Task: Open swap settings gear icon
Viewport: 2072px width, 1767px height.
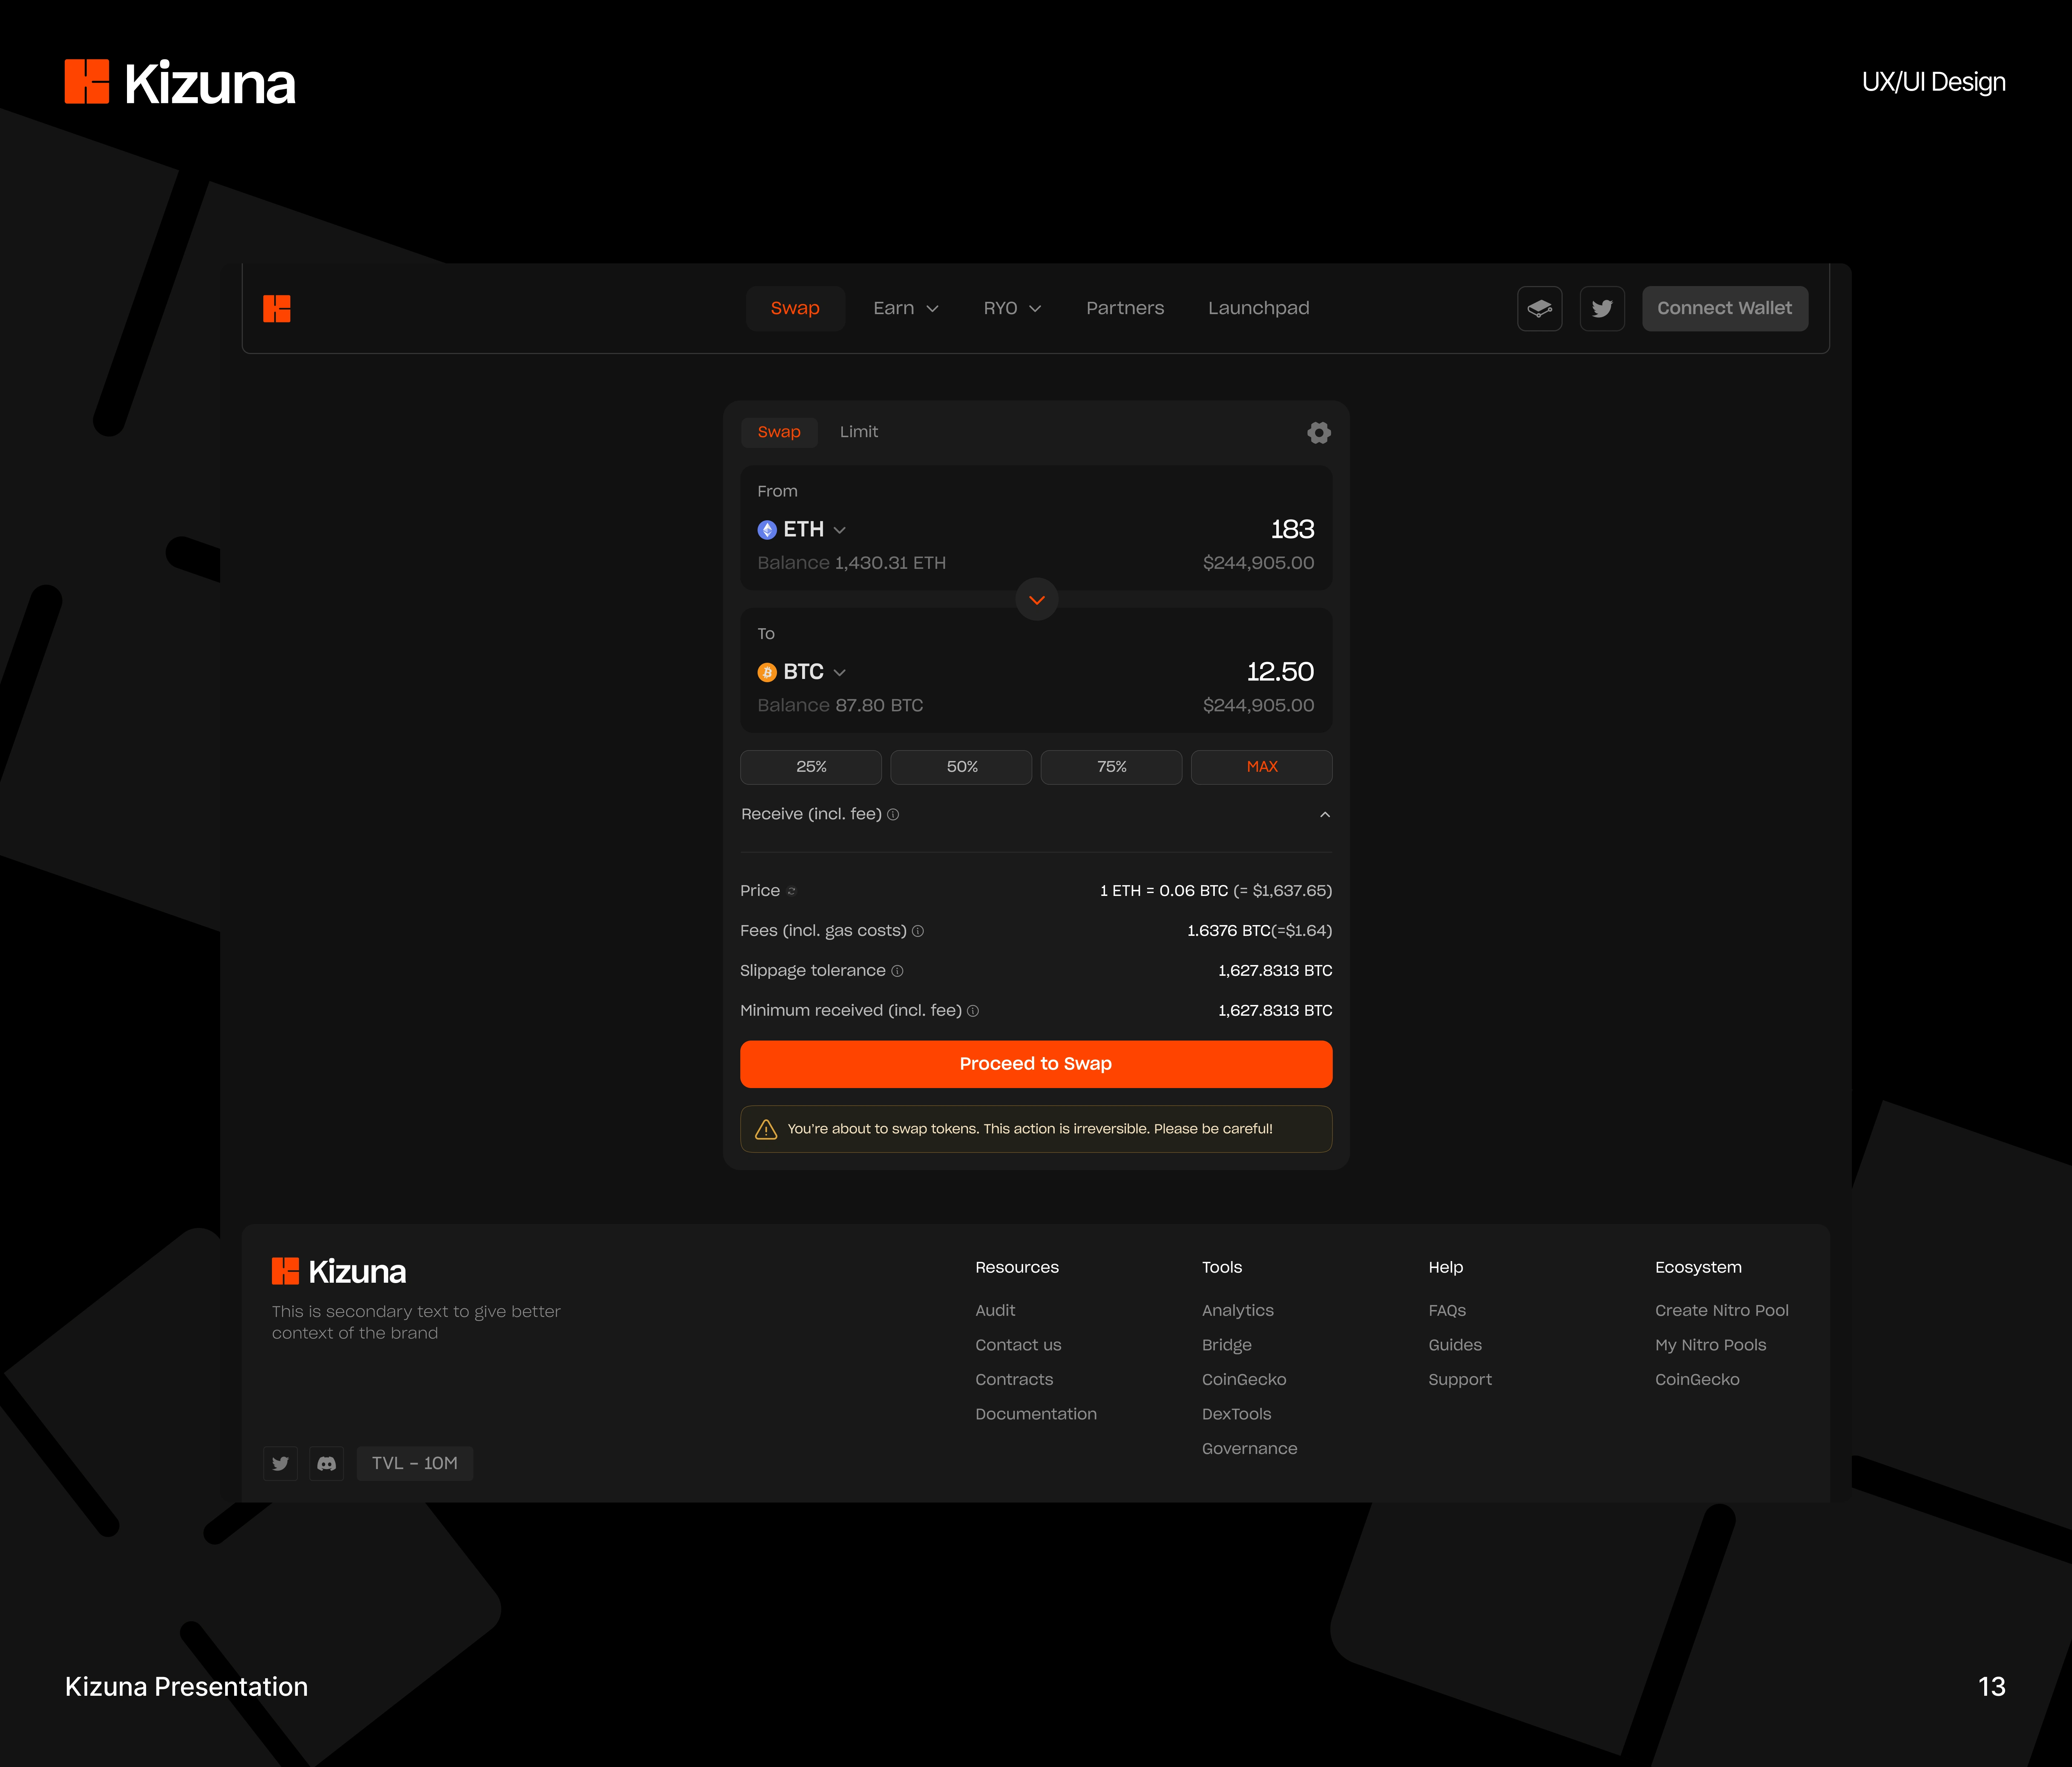Action: point(1319,432)
